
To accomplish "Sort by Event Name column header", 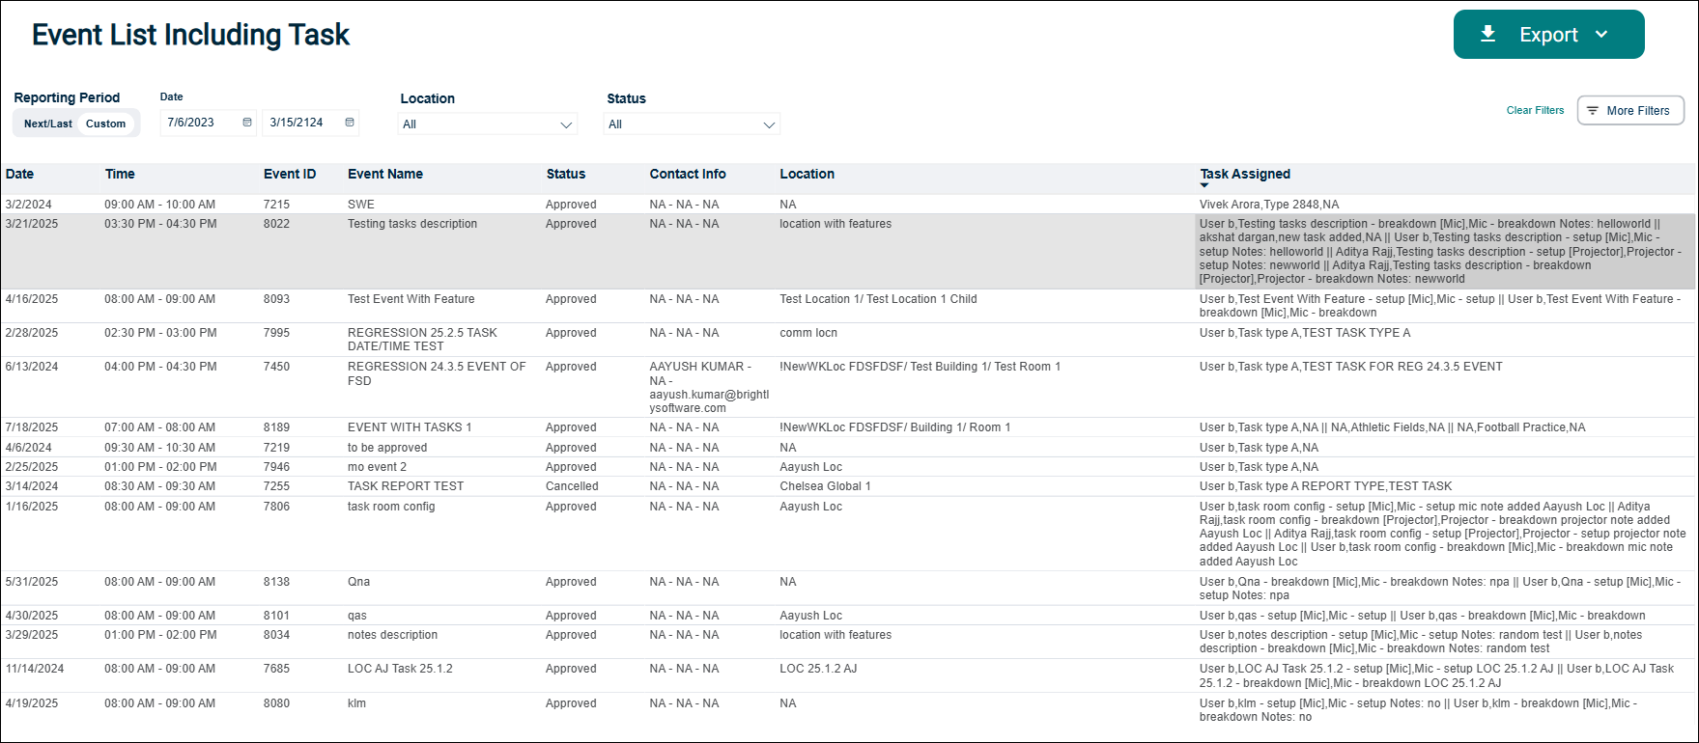I will click(x=385, y=174).
